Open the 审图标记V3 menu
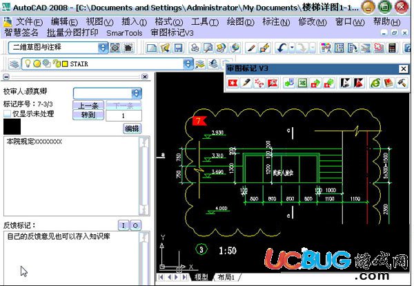The image size is (414, 286). (x=172, y=32)
